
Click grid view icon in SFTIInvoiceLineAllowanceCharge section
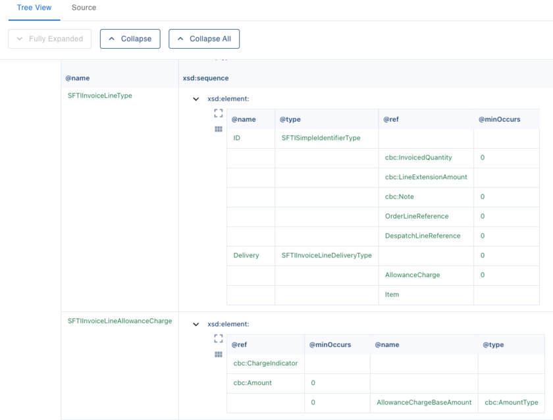219,354
